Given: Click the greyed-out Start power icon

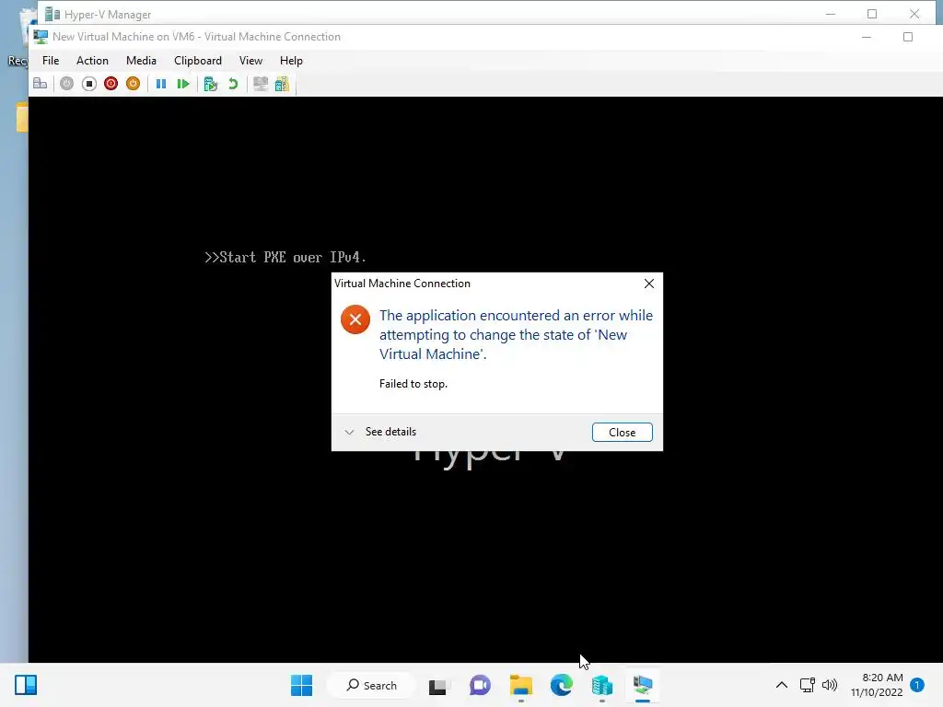Looking at the screenshot, I should [66, 84].
